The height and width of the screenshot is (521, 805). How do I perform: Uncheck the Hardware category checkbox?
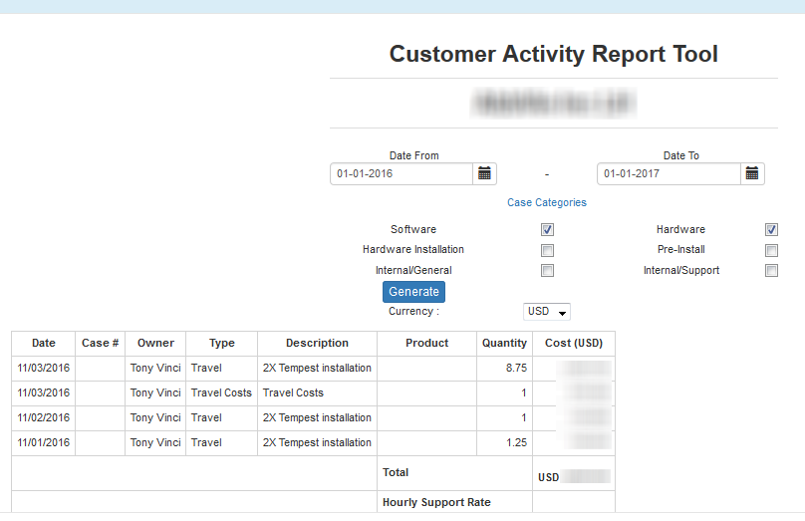point(771,230)
